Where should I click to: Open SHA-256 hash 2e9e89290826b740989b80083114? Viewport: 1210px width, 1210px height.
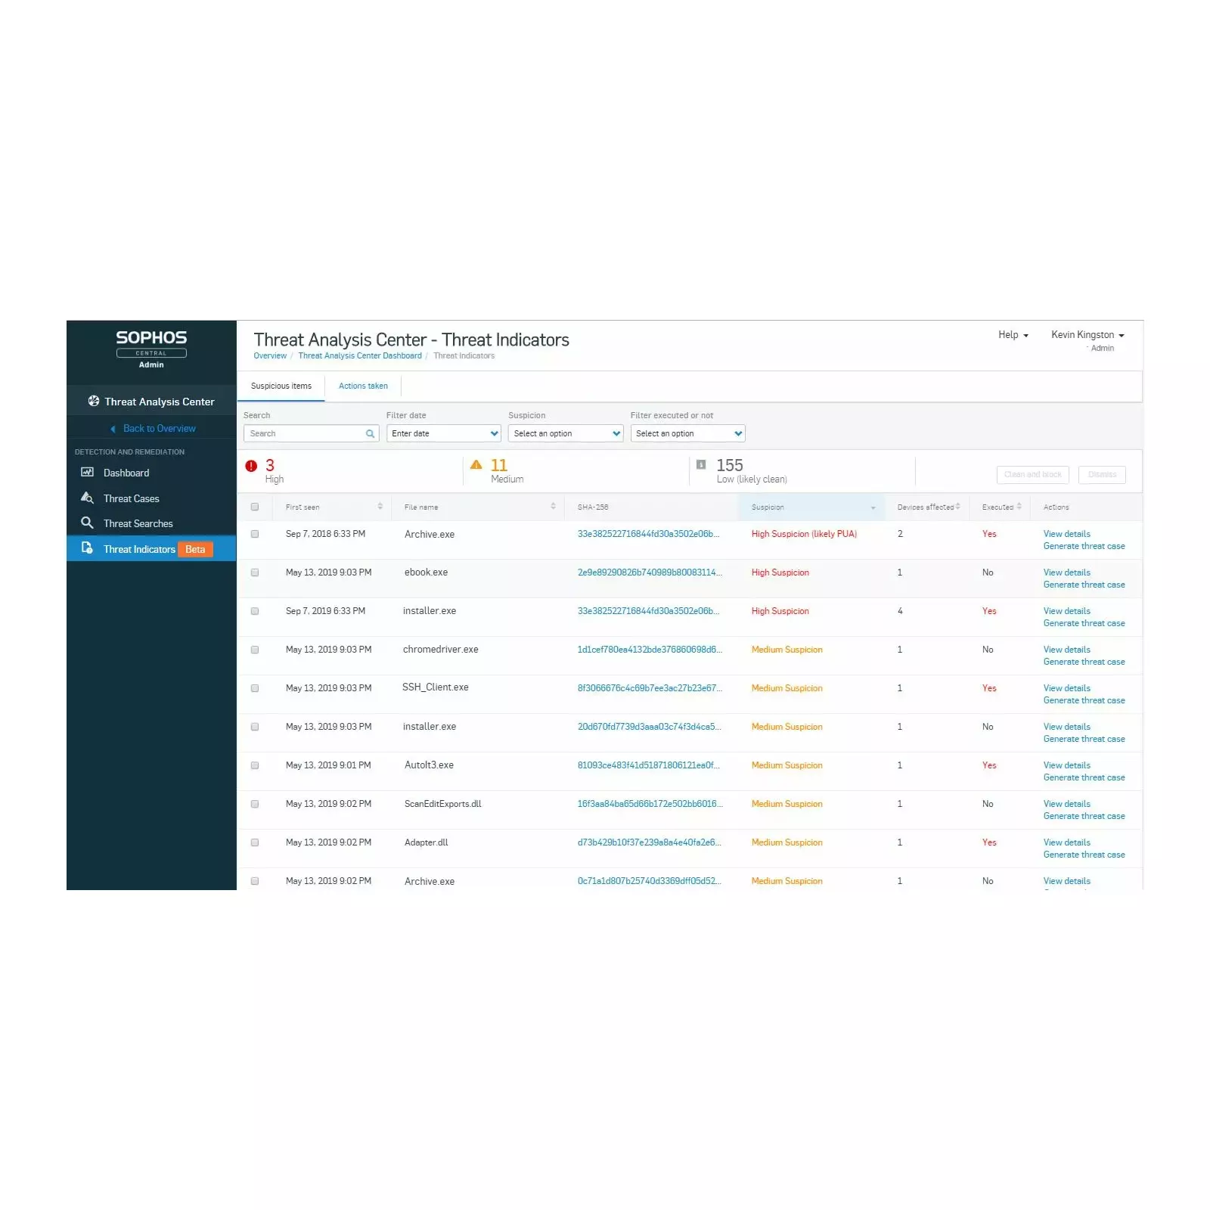[x=650, y=572]
